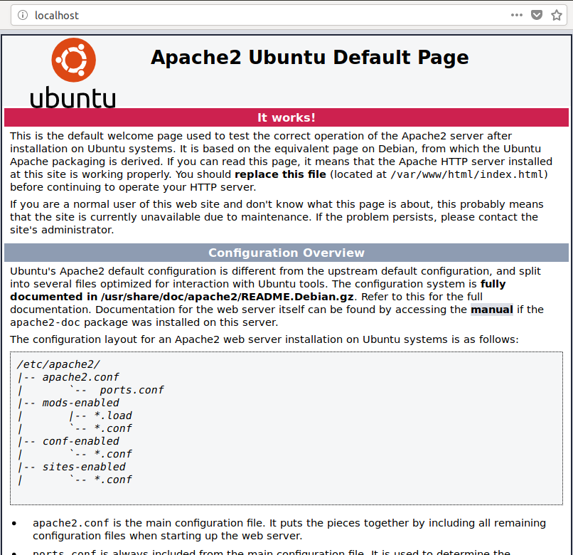This screenshot has height=555, width=573.
Task: Click the 'apache2-doc package' sentence text
Action: point(144,322)
